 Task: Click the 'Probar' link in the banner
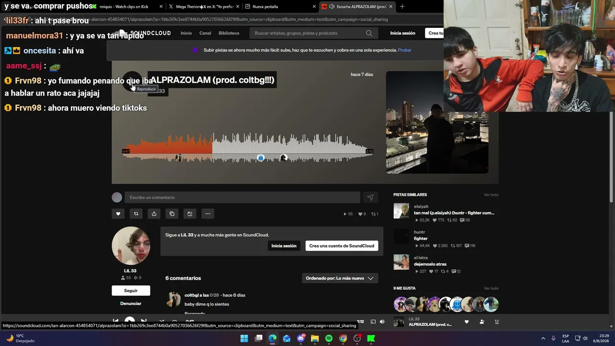405,50
